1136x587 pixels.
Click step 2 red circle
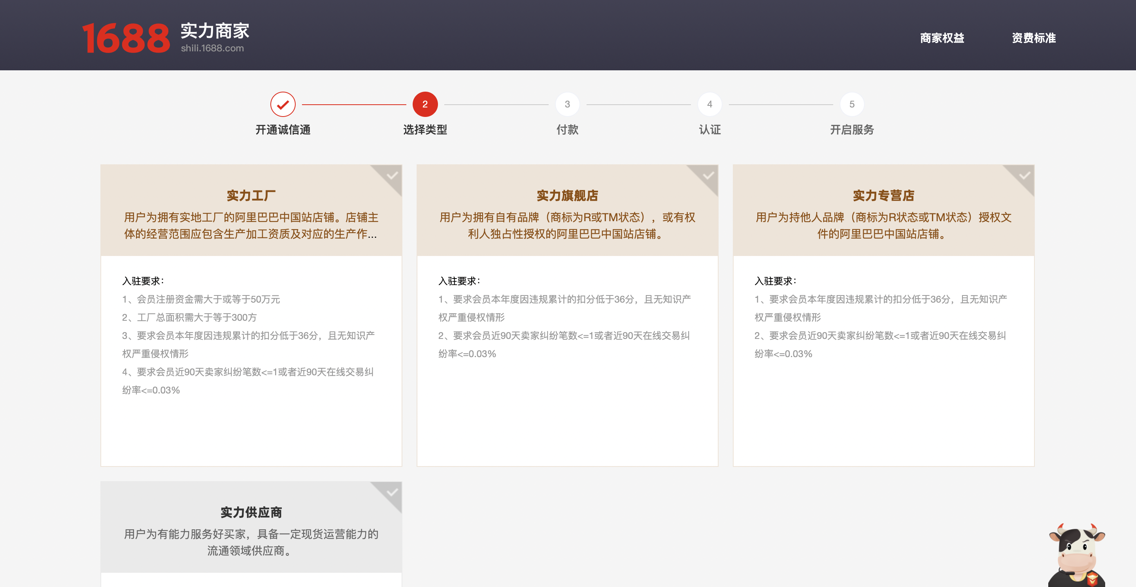click(x=425, y=104)
